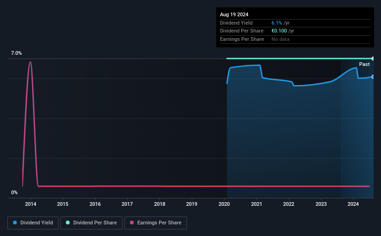Click the teal Dividend Per Share legend dot
Image resolution: width=381 pixels, height=236 pixels.
[x=68, y=223]
